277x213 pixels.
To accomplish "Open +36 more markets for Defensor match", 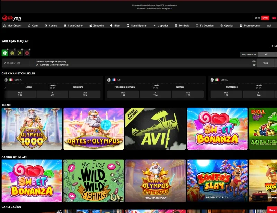I will [x=254, y=61].
